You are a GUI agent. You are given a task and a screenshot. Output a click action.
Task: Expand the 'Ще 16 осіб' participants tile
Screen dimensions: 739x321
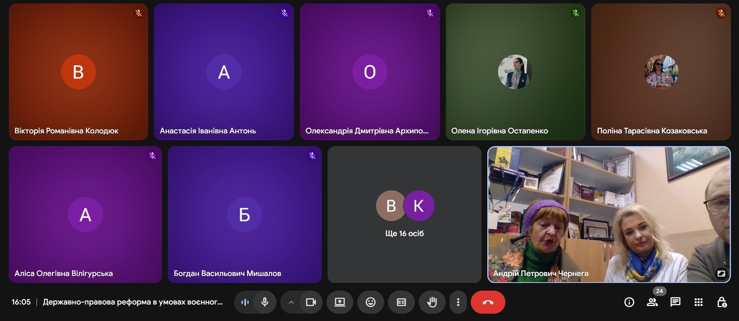click(404, 215)
